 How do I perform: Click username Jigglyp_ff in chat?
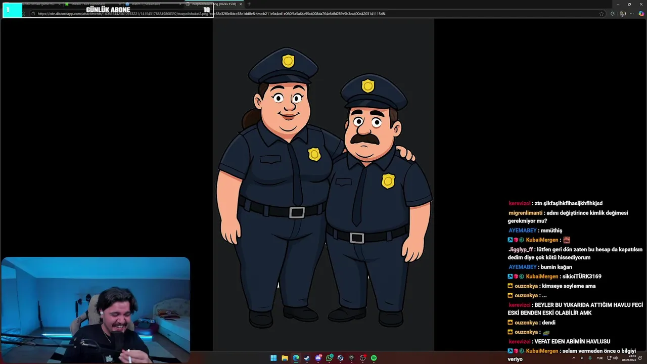point(521,249)
